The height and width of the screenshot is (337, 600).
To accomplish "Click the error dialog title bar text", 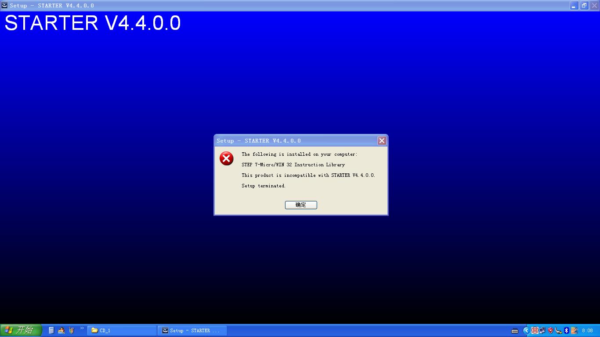I will [x=259, y=141].
